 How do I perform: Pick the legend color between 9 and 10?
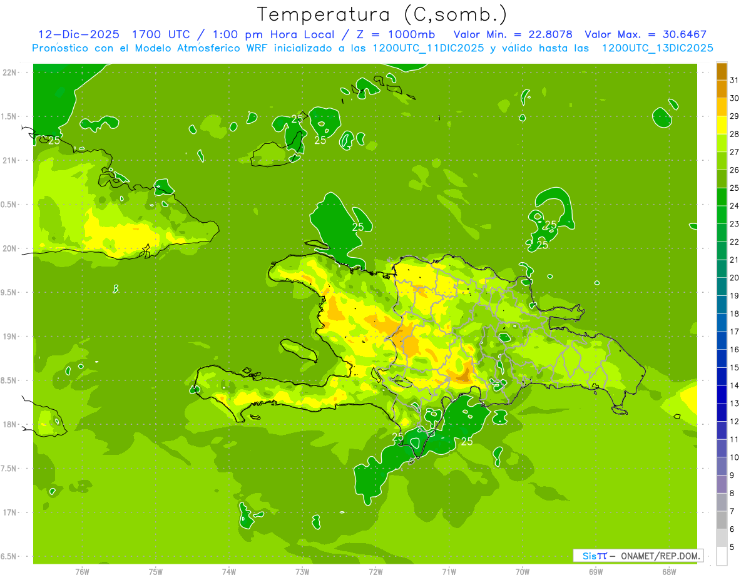tap(722, 466)
